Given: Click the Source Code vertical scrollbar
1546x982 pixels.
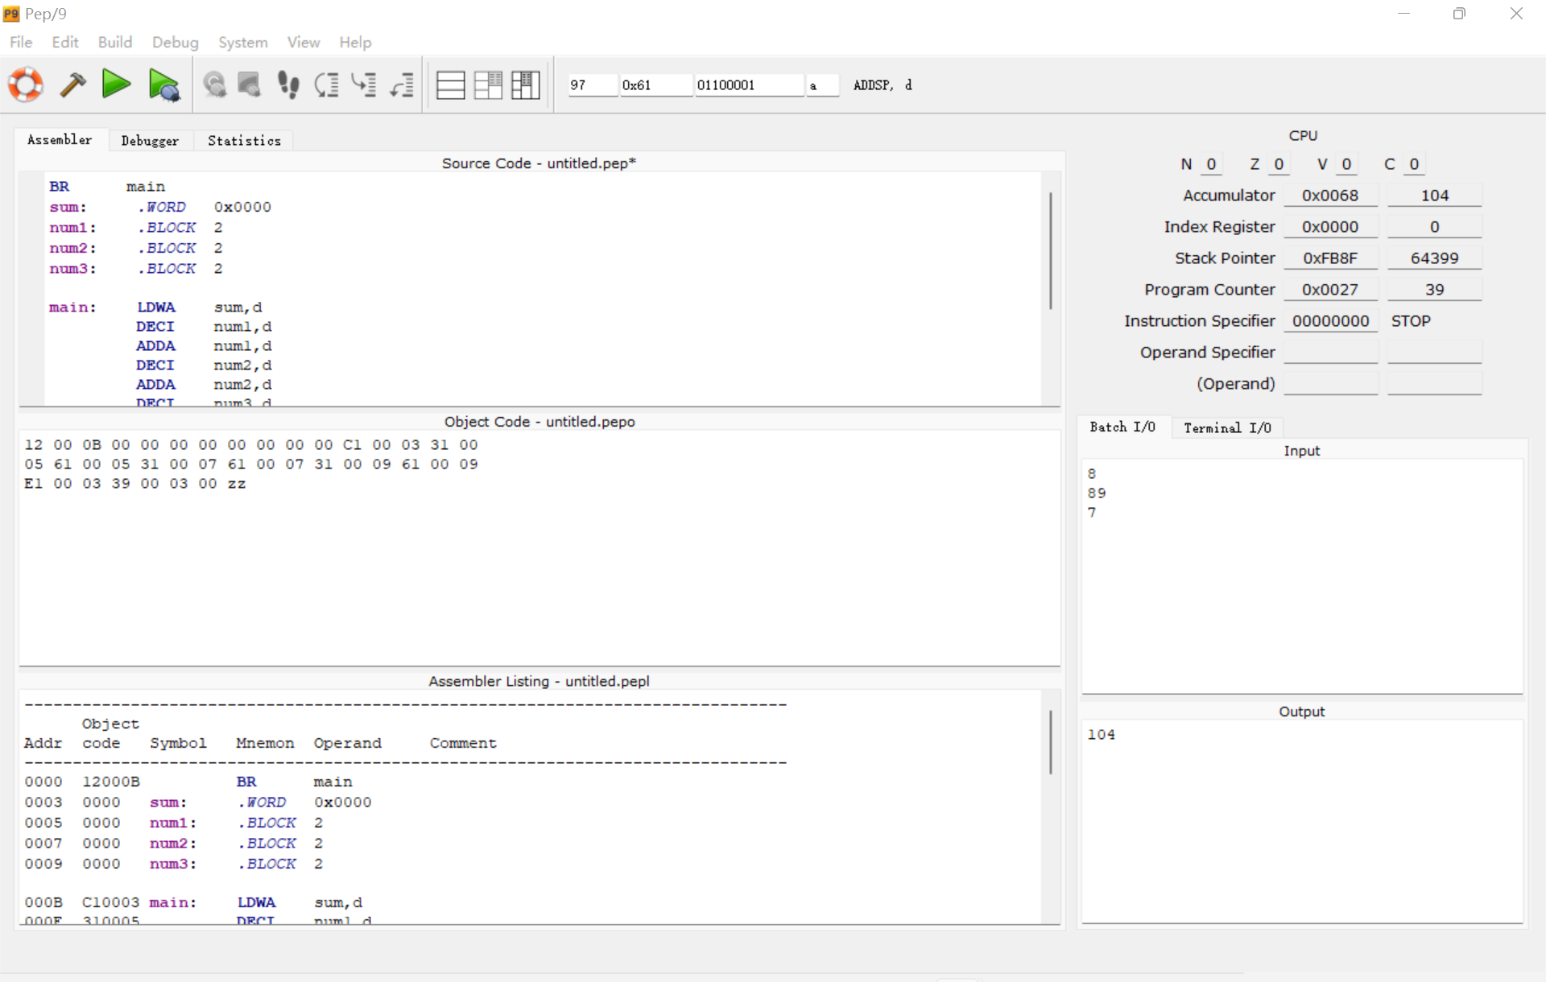Looking at the screenshot, I should click(x=1050, y=251).
